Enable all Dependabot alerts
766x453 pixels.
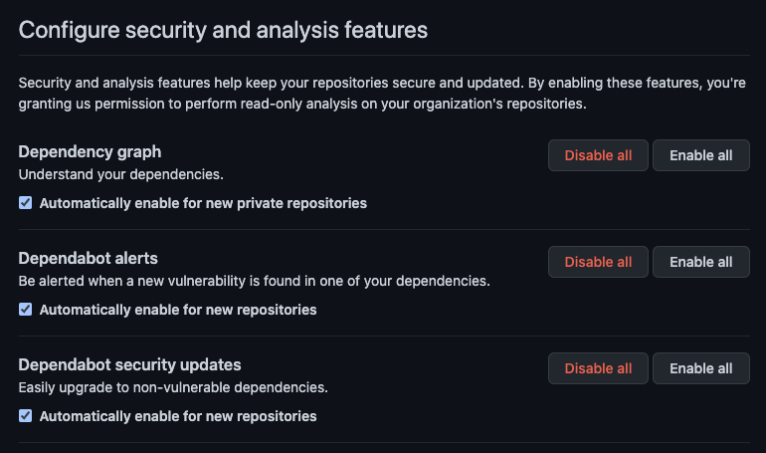click(701, 262)
